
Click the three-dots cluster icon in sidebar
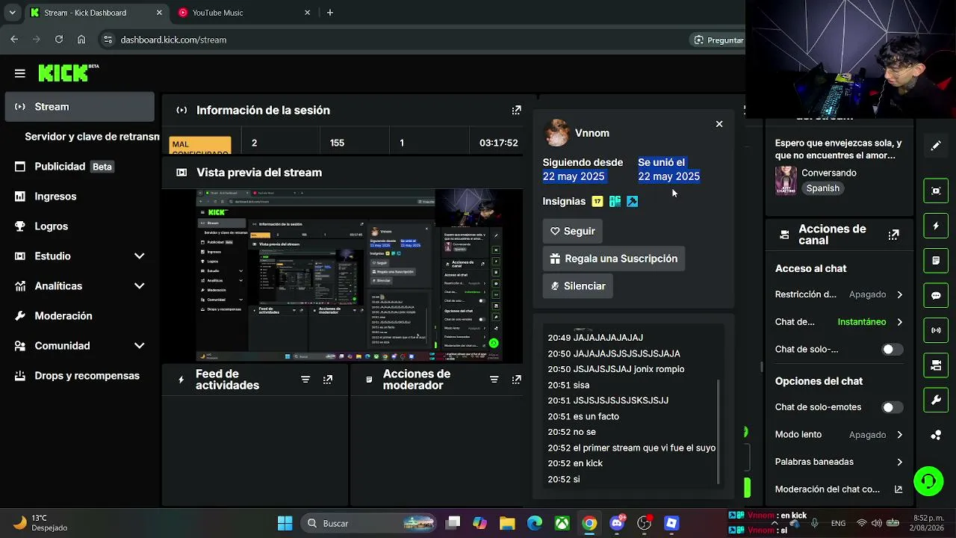coord(936,435)
